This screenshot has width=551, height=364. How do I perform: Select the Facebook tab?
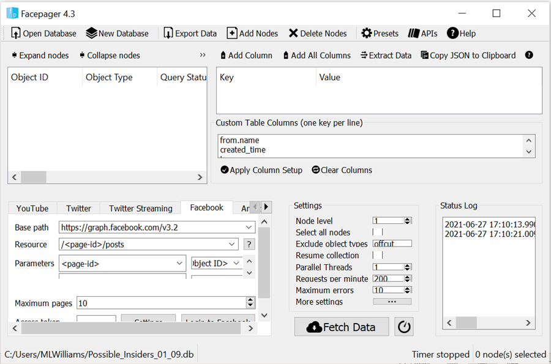(x=207, y=207)
